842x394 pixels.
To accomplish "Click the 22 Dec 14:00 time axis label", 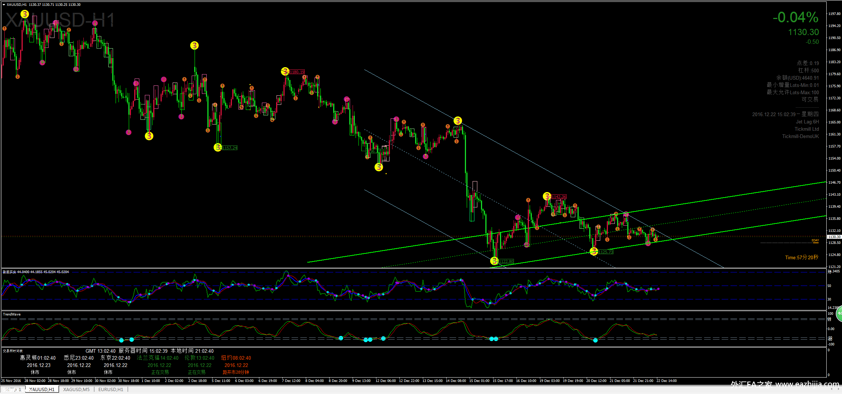I will point(666,381).
